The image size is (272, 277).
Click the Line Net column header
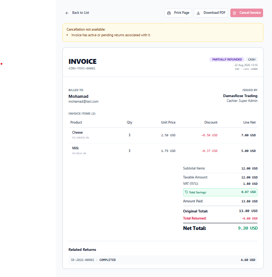pyautogui.click(x=249, y=122)
